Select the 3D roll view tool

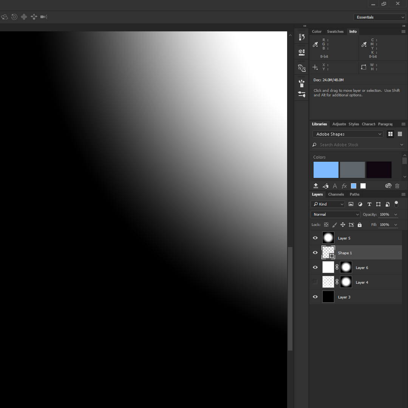click(14, 17)
